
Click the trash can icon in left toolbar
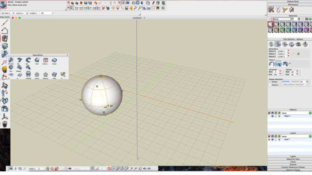[5, 124]
